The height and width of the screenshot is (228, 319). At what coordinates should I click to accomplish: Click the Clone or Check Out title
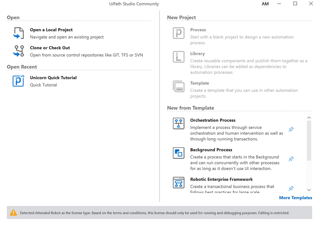click(50, 48)
